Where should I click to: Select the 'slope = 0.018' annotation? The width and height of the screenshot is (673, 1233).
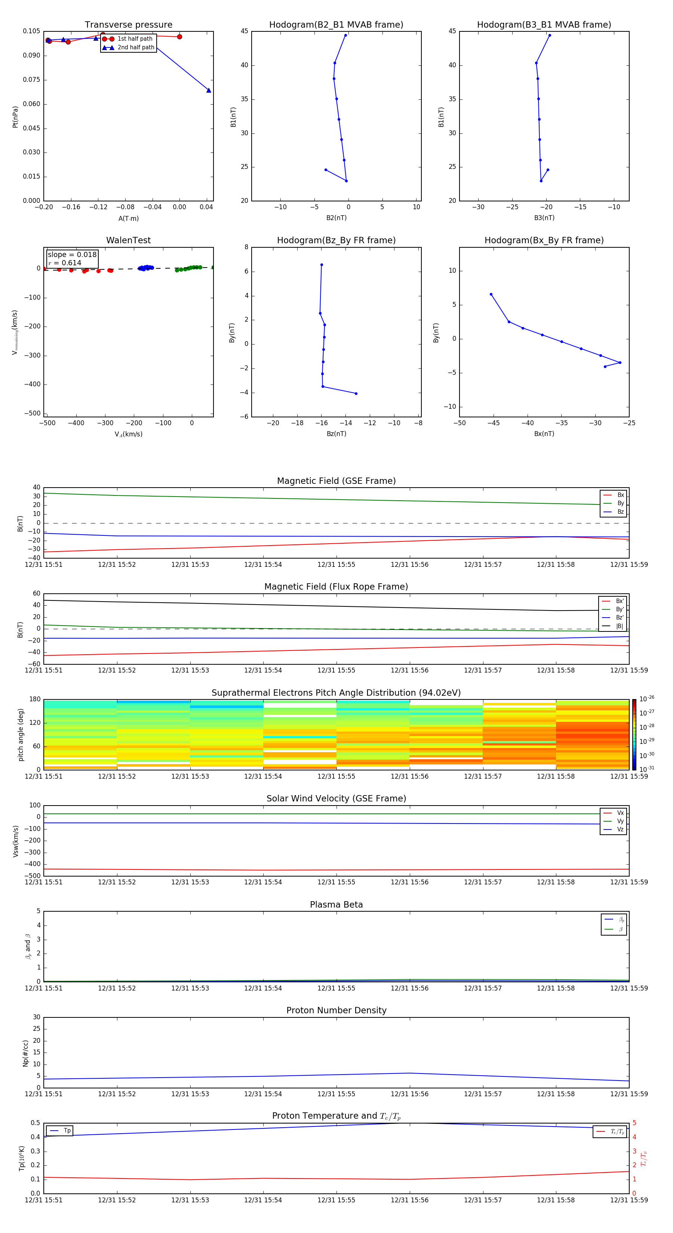click(x=72, y=255)
